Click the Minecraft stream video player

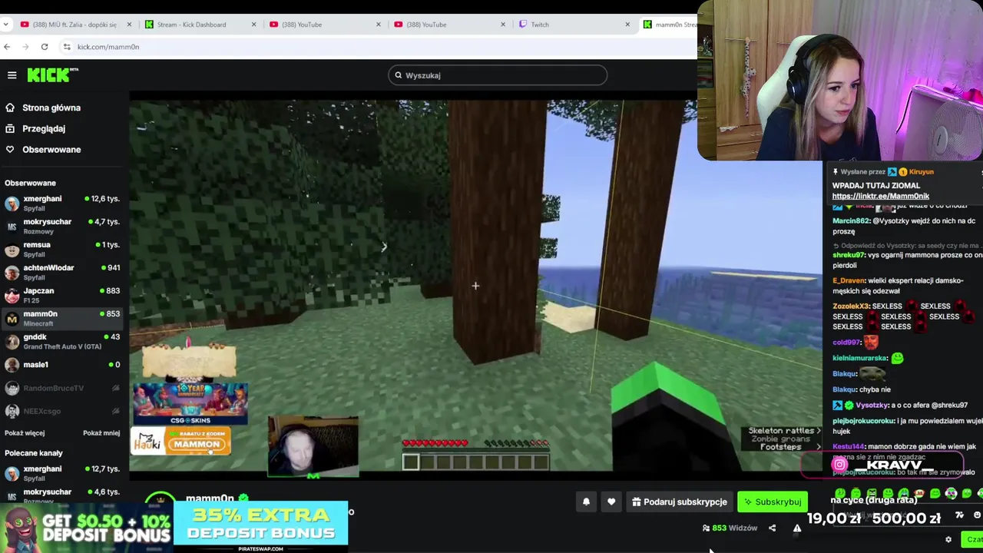pyautogui.click(x=476, y=286)
